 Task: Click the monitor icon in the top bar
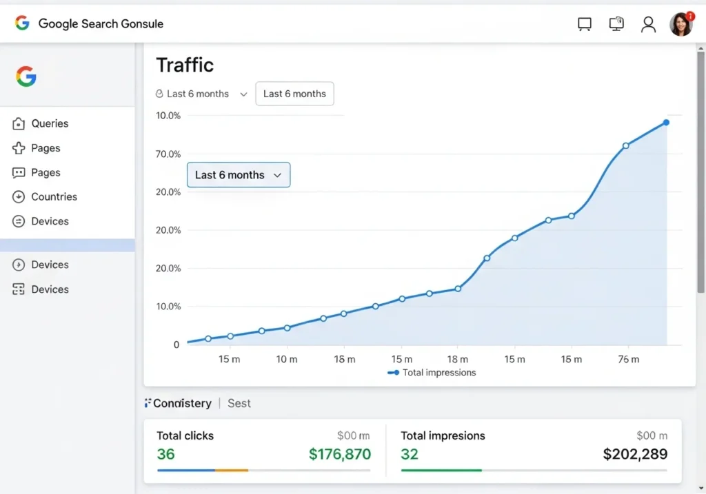616,24
